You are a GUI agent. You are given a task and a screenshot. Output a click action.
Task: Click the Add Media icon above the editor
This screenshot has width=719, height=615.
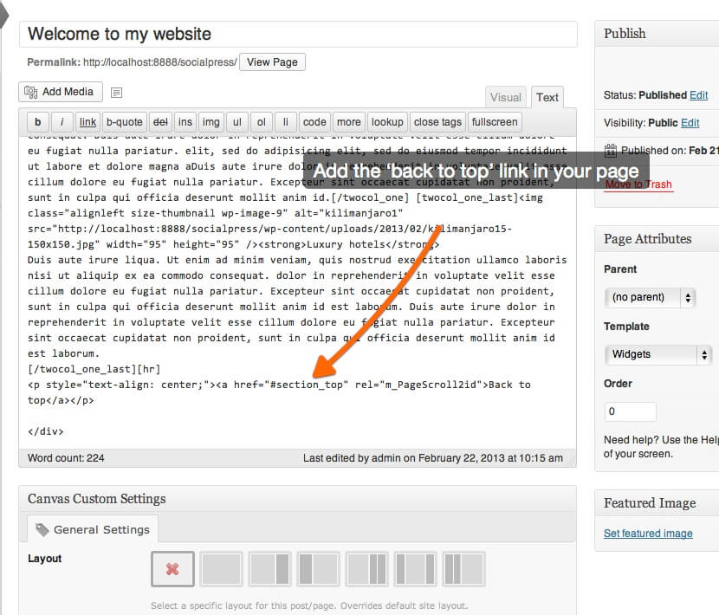click(60, 91)
